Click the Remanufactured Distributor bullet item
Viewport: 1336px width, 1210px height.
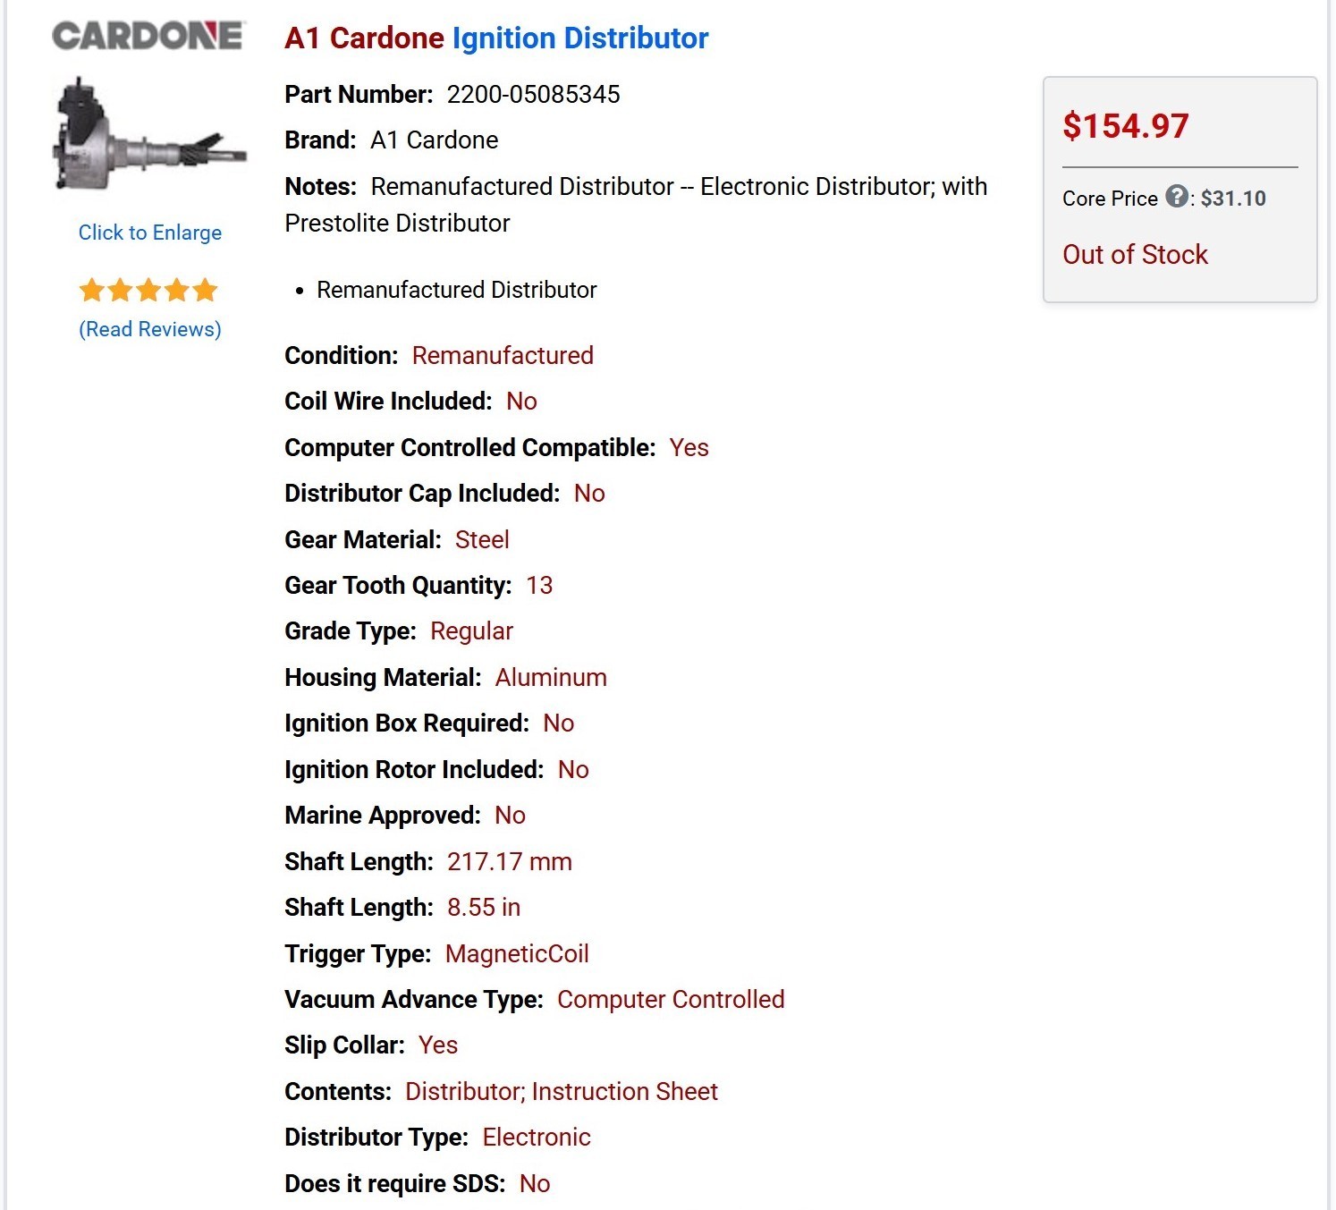(x=456, y=290)
